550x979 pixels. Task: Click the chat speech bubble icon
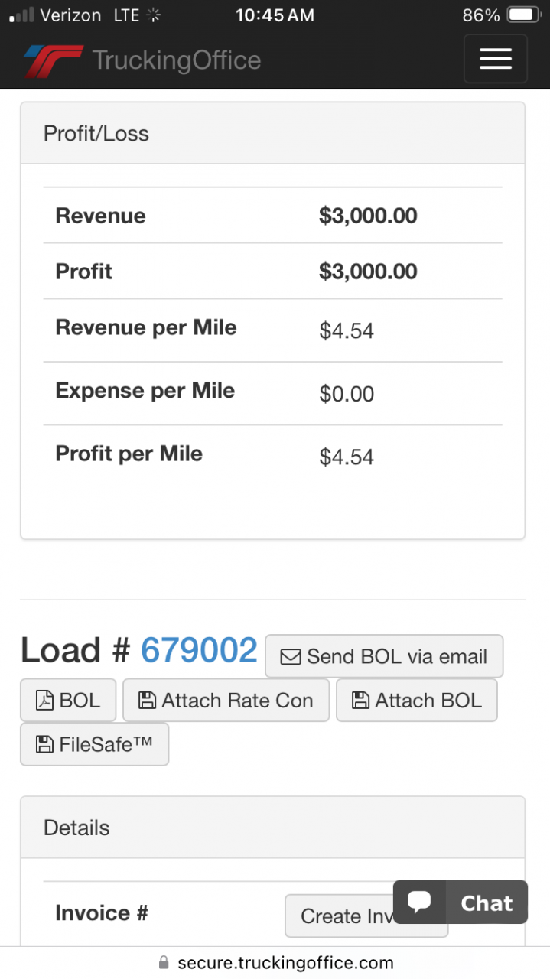click(419, 902)
